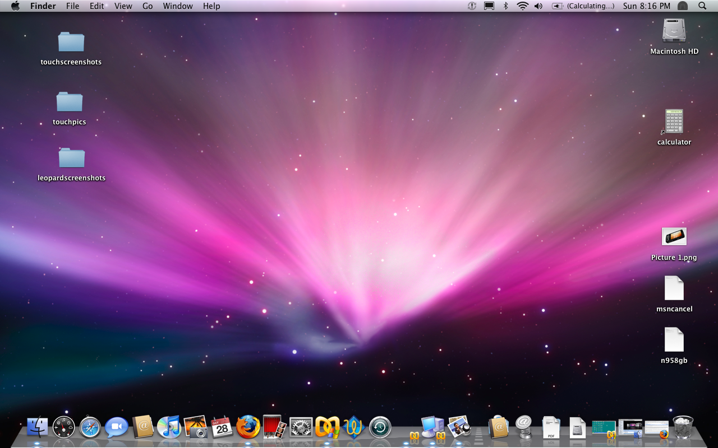The image size is (718, 448).
Task: Open the Wi-Fi status menu
Action: [x=523, y=6]
